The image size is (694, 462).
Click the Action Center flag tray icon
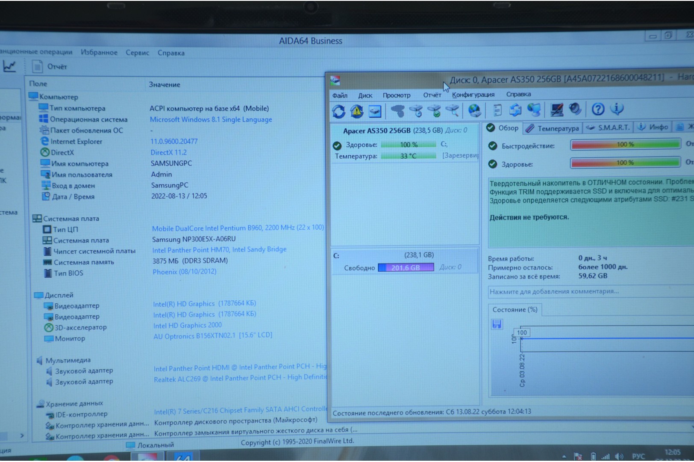[578, 456]
